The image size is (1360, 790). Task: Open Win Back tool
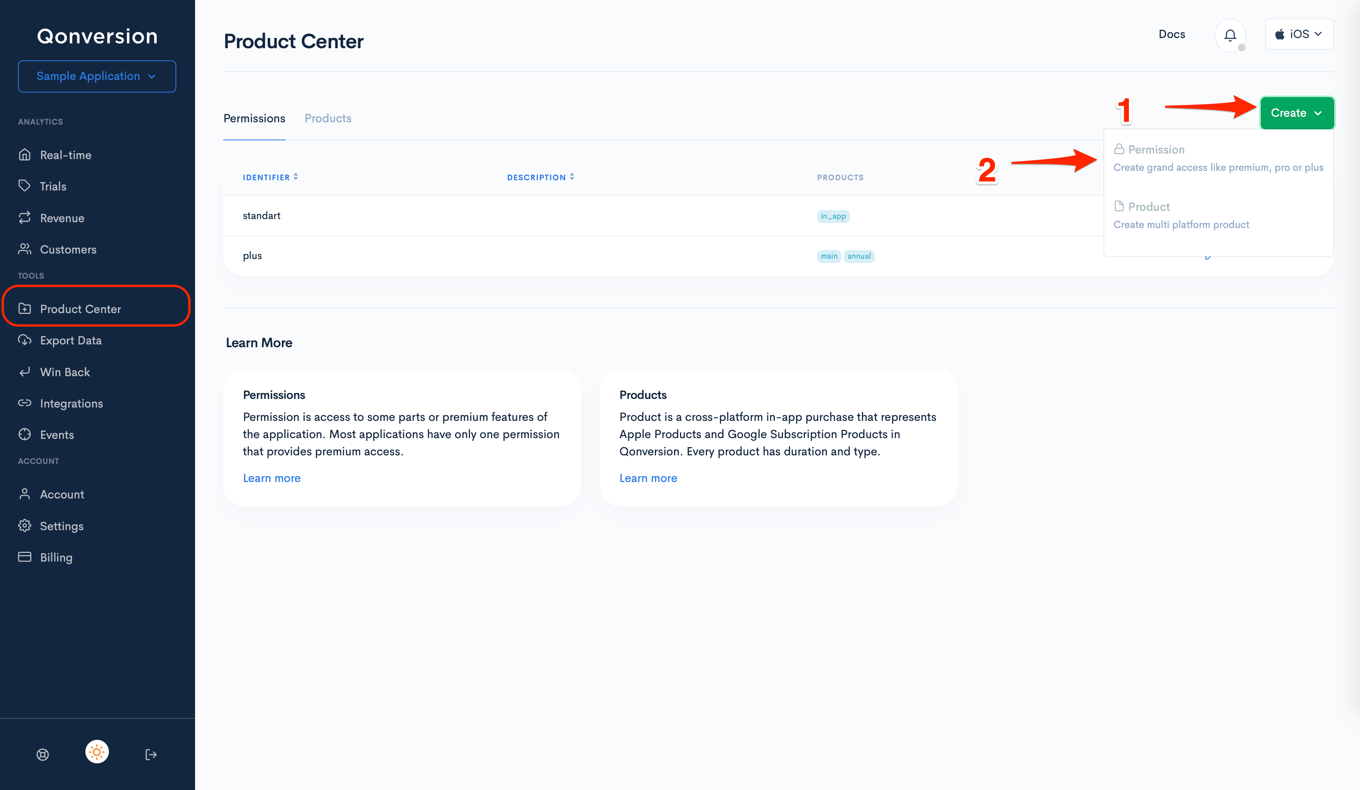65,372
